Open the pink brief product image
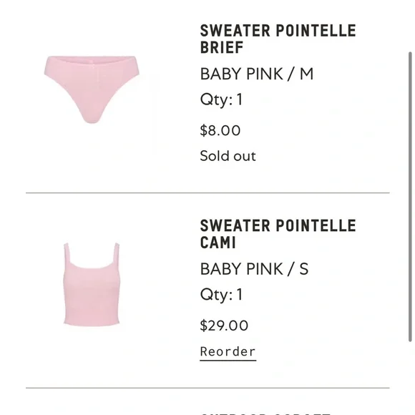Image resolution: width=415 pixels, height=415 pixels. pos(92,89)
